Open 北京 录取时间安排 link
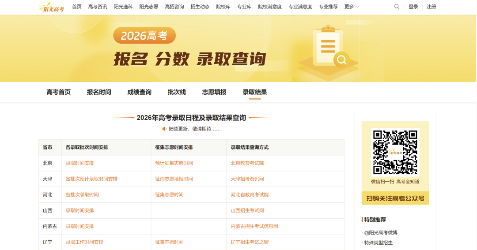This screenshot has height=250, width=477. point(79,163)
